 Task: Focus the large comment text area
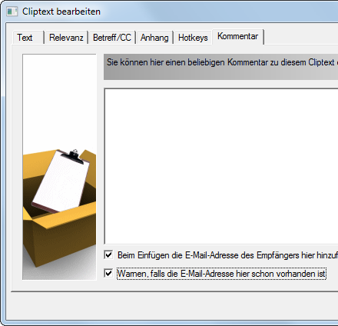point(221,166)
